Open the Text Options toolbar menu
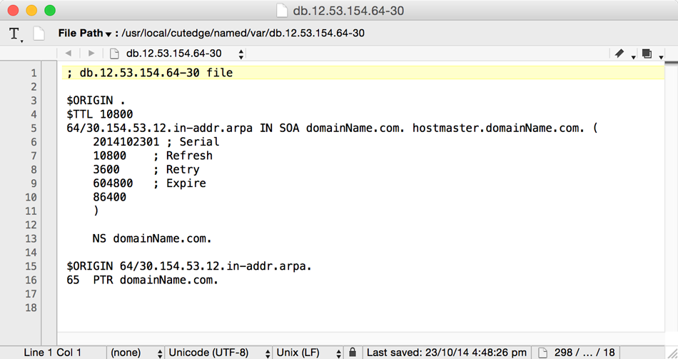 tap(15, 34)
